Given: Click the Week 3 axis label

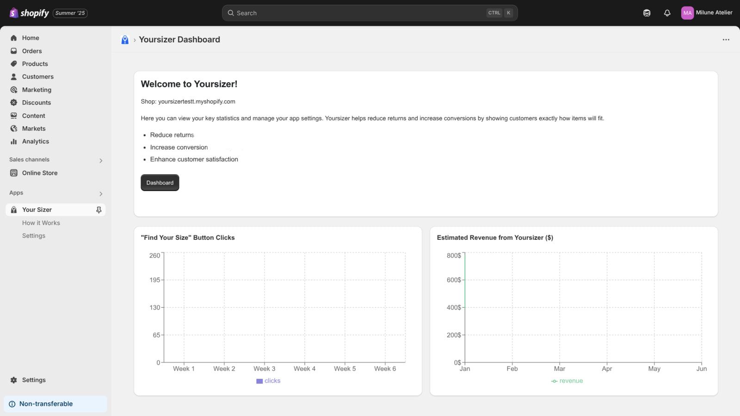Looking at the screenshot, I should 265,369.
